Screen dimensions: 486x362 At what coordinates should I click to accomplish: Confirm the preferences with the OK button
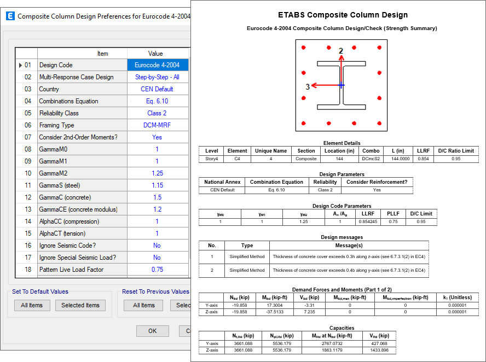pyautogui.click(x=153, y=331)
